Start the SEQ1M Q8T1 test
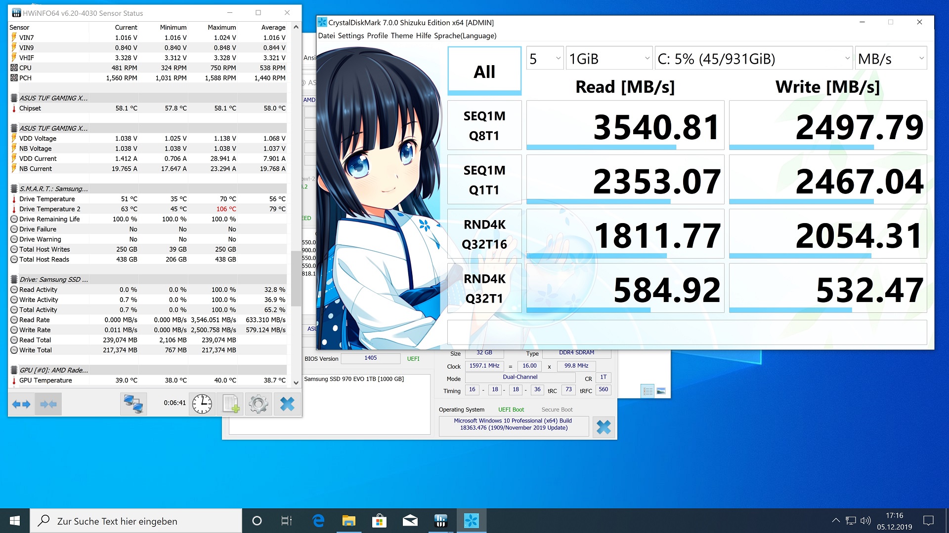The image size is (949, 533). pos(484,125)
